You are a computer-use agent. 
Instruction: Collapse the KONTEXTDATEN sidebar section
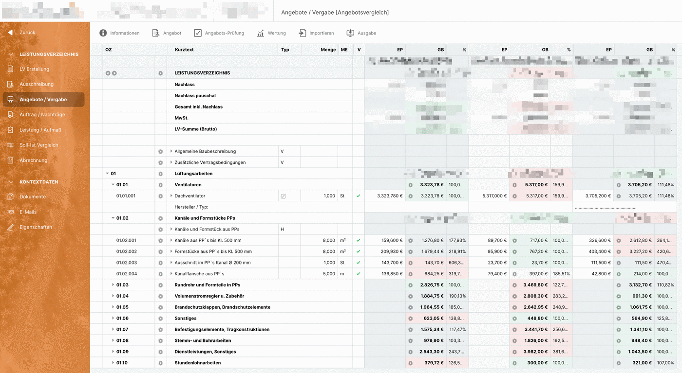pyautogui.click(x=10, y=182)
